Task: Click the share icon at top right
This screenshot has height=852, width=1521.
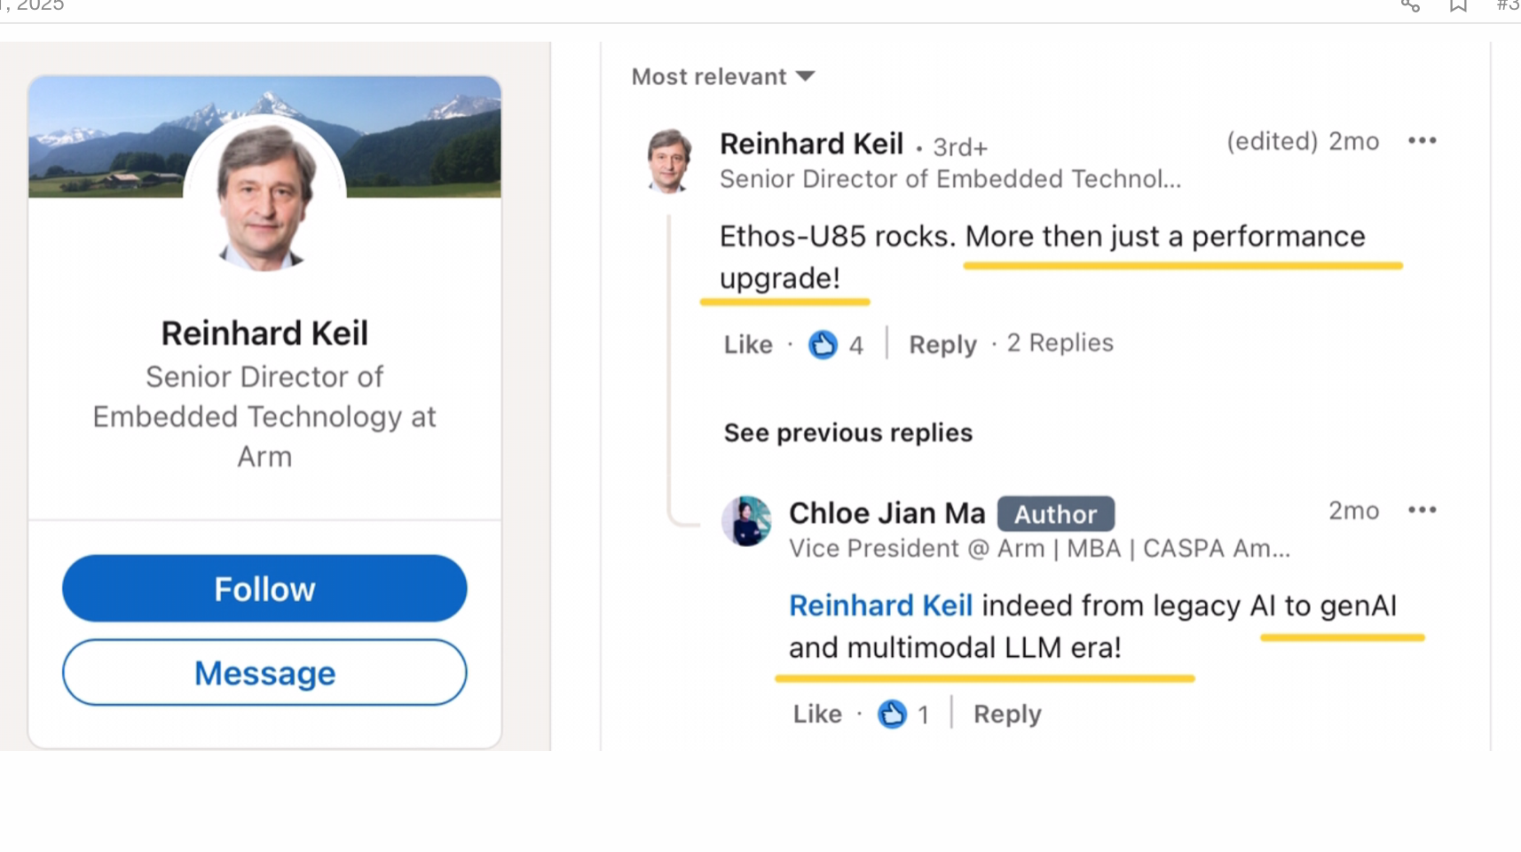Action: 1410,6
